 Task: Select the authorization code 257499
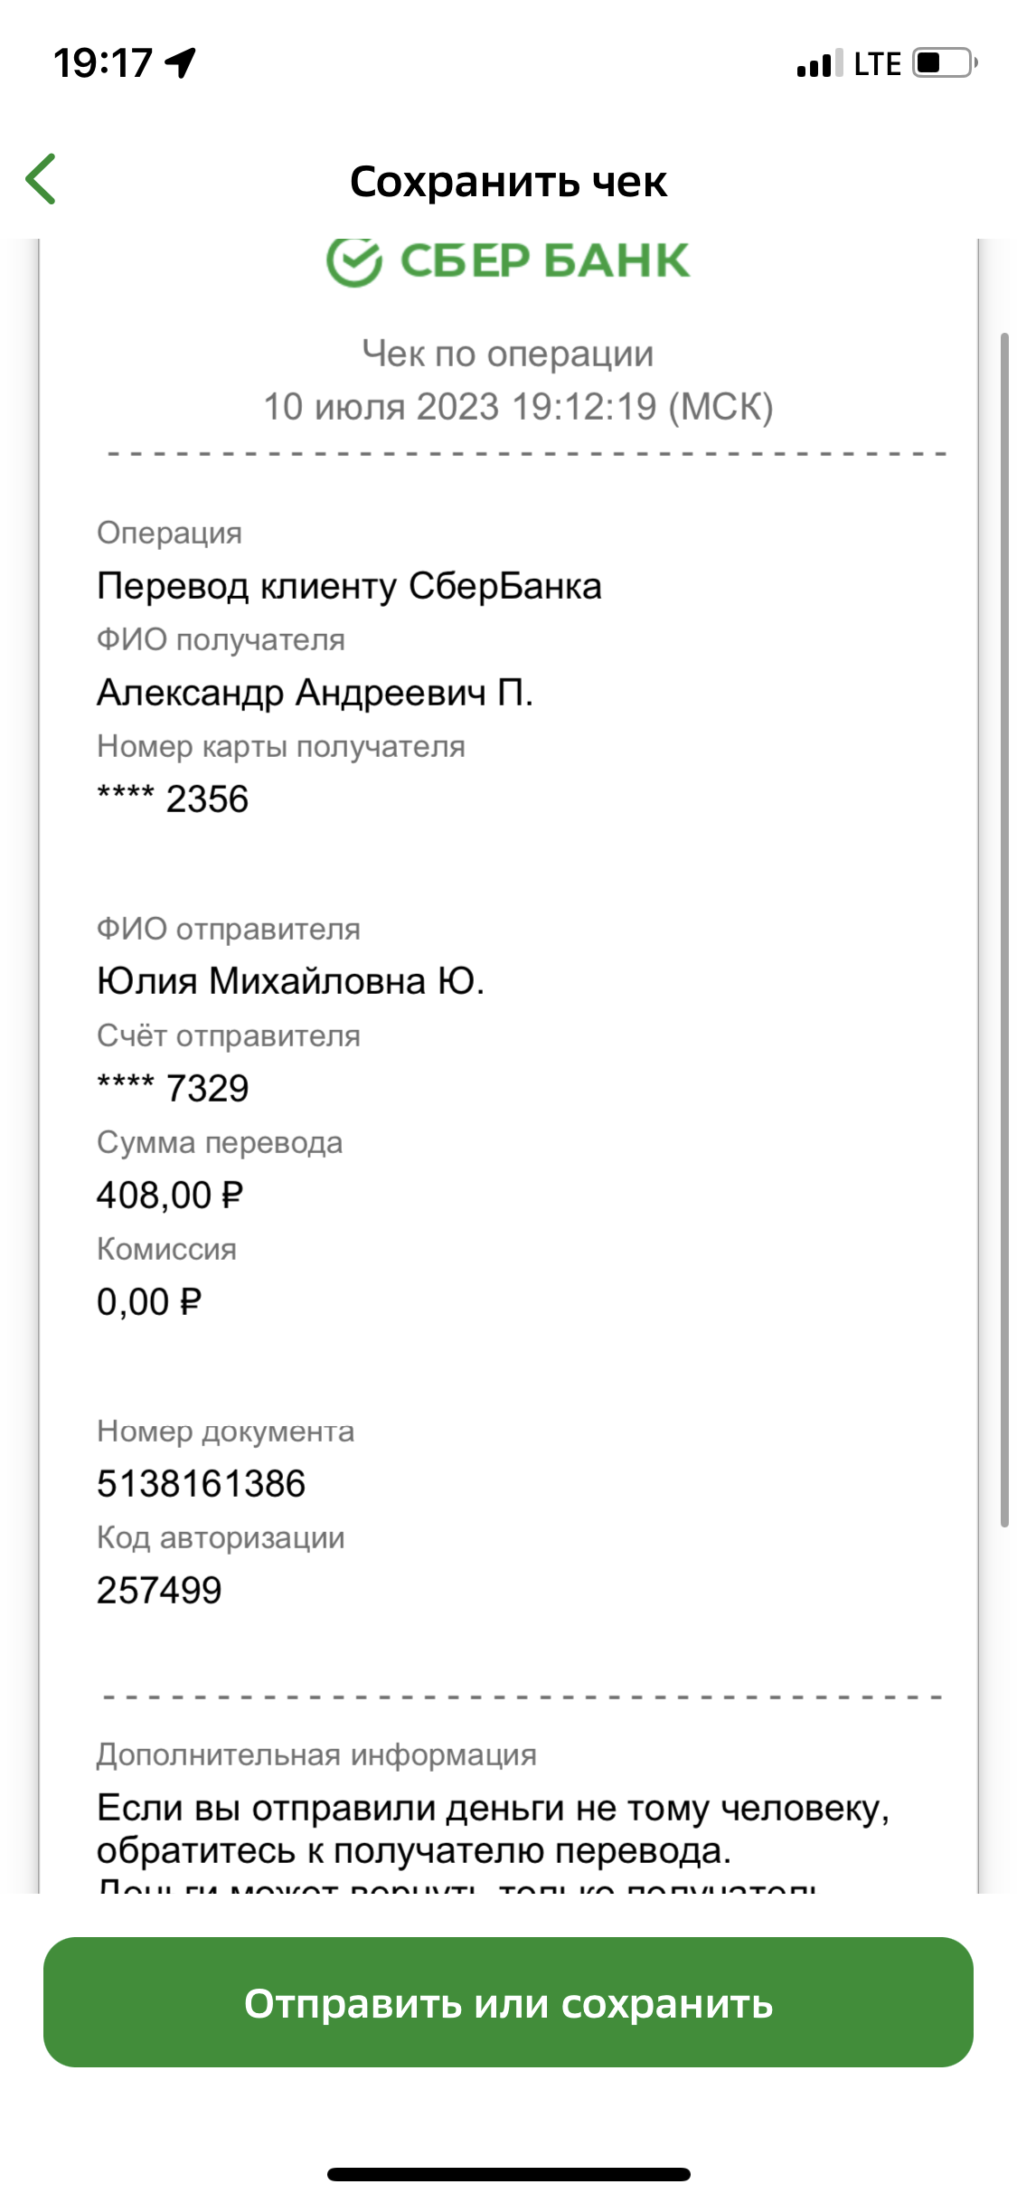pyautogui.click(x=159, y=1591)
